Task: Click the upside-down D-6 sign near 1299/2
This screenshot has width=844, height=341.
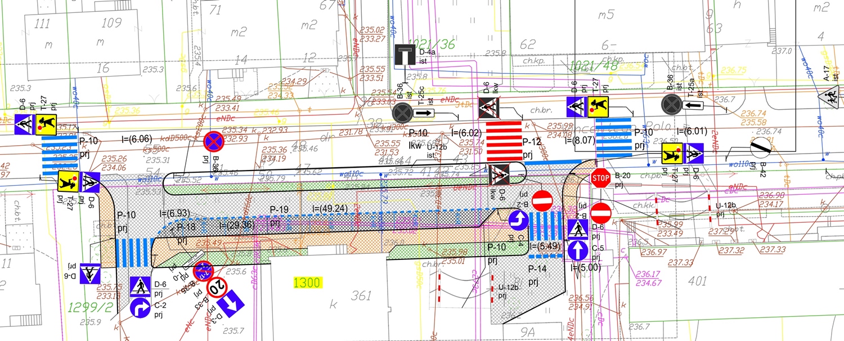Action: click(89, 273)
